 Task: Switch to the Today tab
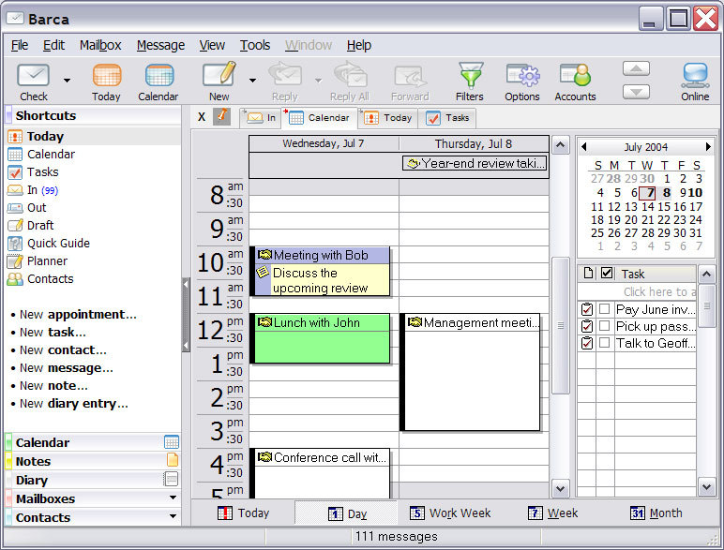point(388,118)
